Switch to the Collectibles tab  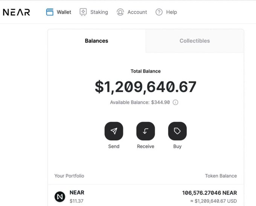click(x=195, y=41)
